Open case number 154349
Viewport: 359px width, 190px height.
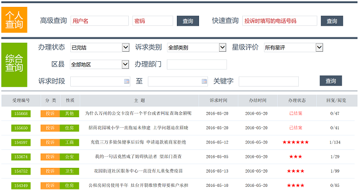coord(21,185)
